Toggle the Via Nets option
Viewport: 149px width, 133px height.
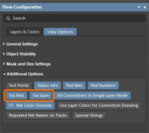(17, 95)
